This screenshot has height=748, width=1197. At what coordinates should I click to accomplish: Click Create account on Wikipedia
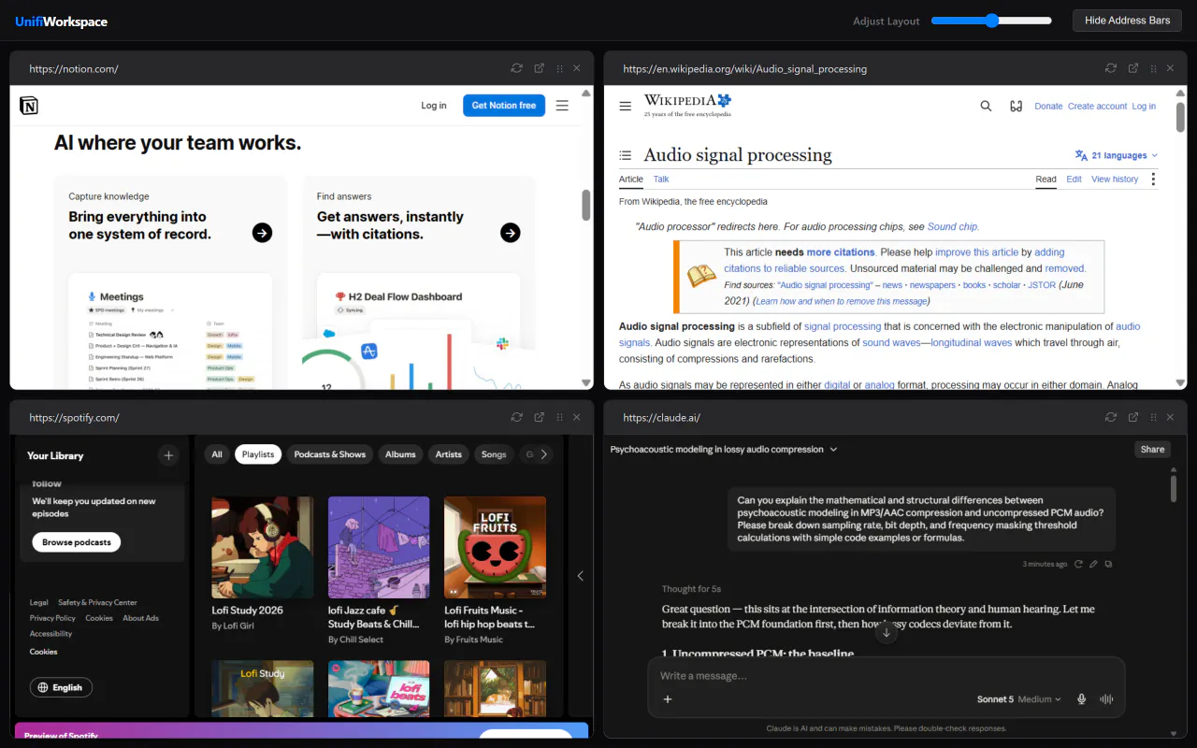click(x=1098, y=106)
